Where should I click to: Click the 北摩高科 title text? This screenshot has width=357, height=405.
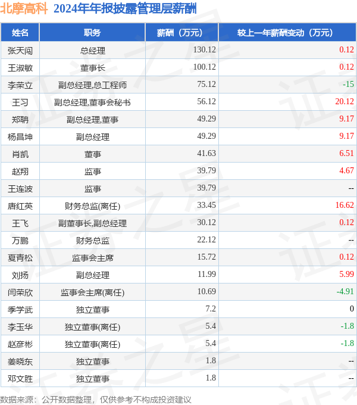click(x=24, y=8)
